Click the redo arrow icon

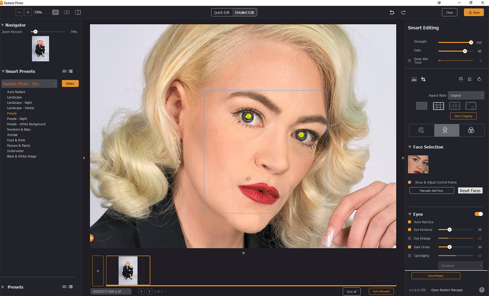403,13
